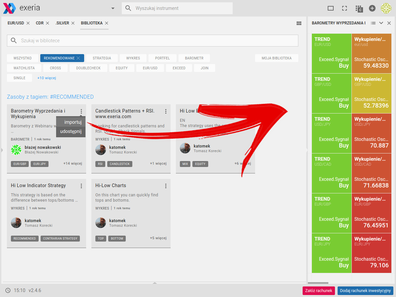
Task: Toggle the WYKRES filter tag
Action: click(133, 58)
